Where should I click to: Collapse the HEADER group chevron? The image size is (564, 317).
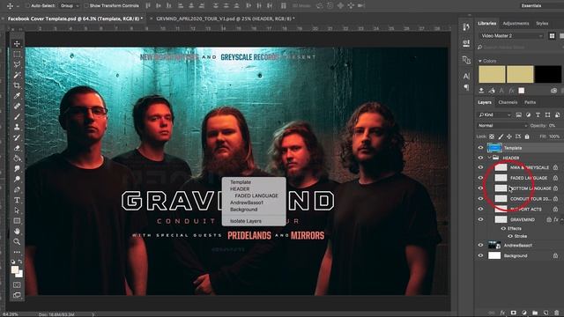490,158
